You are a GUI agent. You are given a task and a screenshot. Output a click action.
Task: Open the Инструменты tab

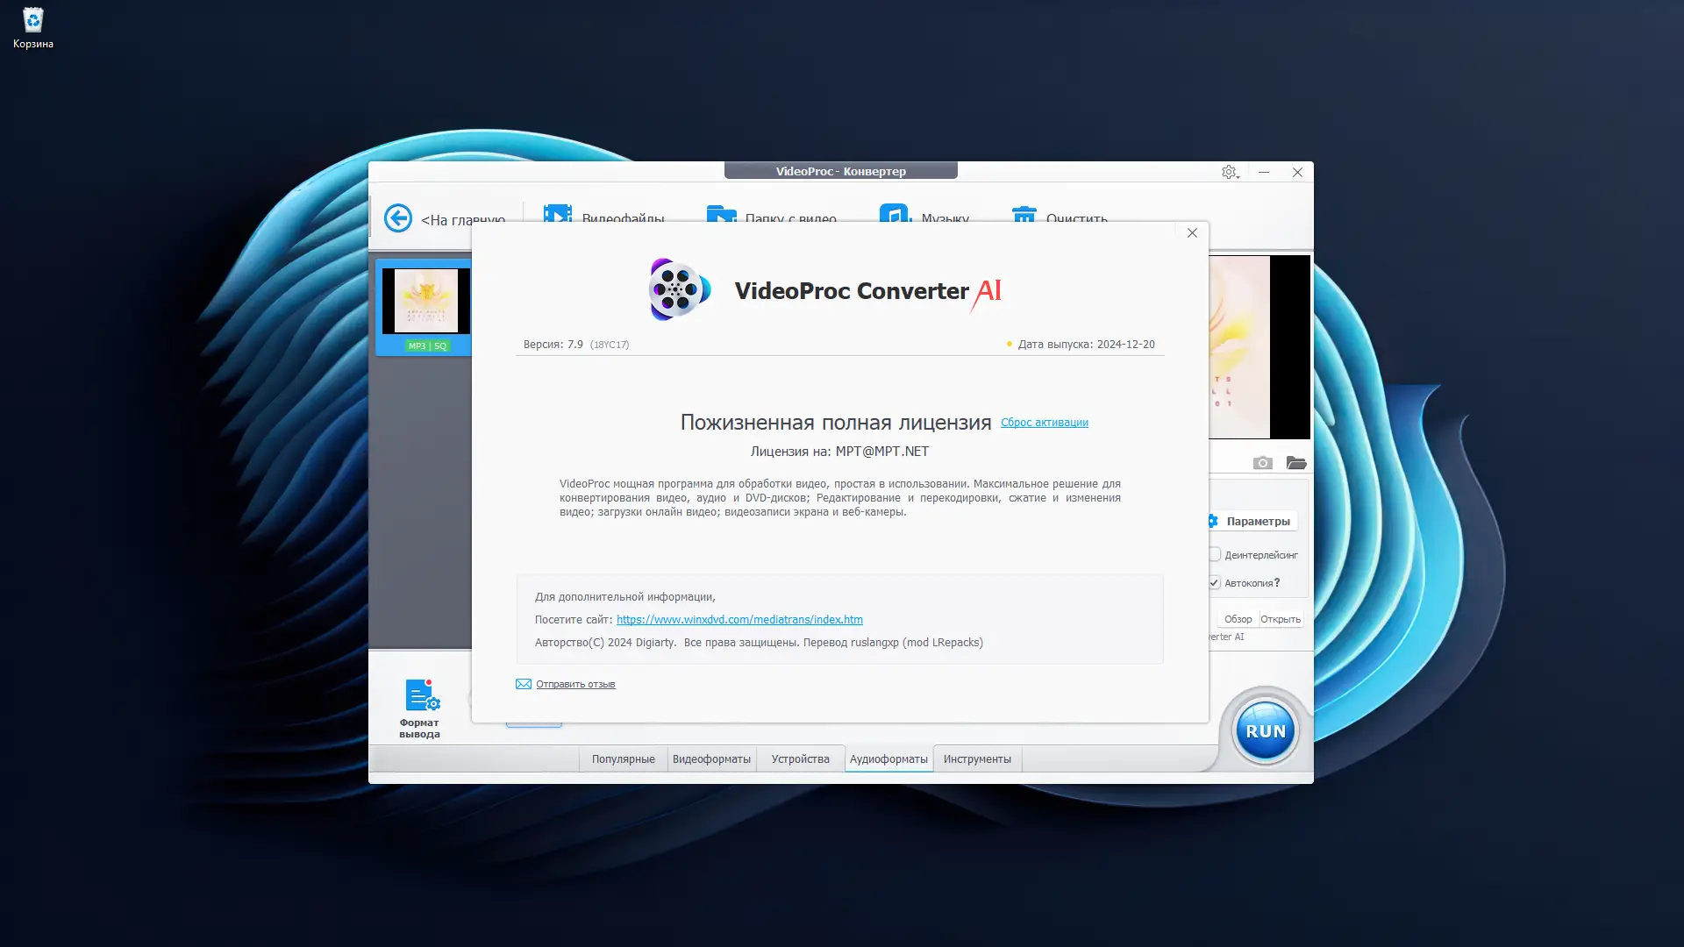point(977,759)
